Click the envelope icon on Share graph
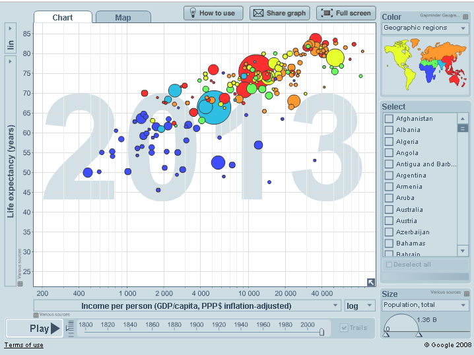 pyautogui.click(x=258, y=13)
